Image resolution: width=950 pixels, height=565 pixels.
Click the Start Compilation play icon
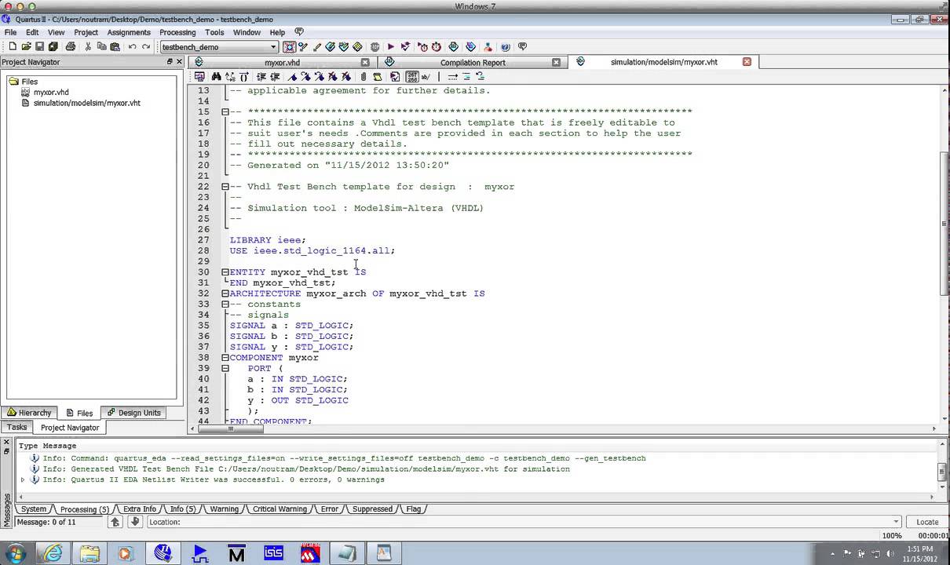(391, 47)
